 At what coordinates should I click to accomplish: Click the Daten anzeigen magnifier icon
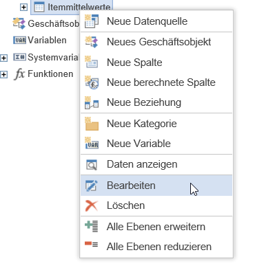point(92,165)
